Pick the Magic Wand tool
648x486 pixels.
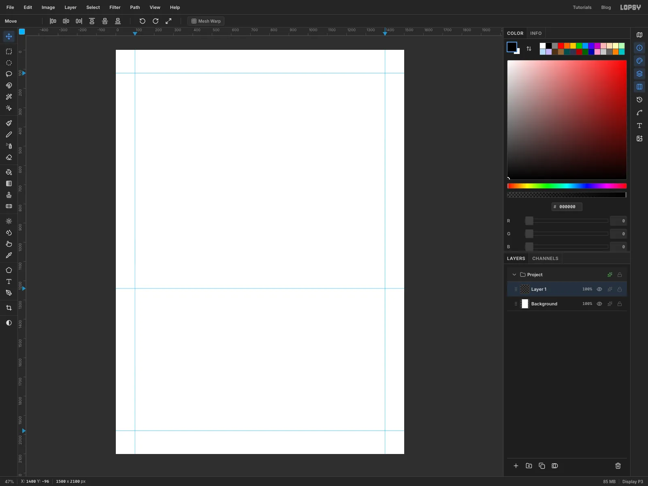(x=9, y=97)
